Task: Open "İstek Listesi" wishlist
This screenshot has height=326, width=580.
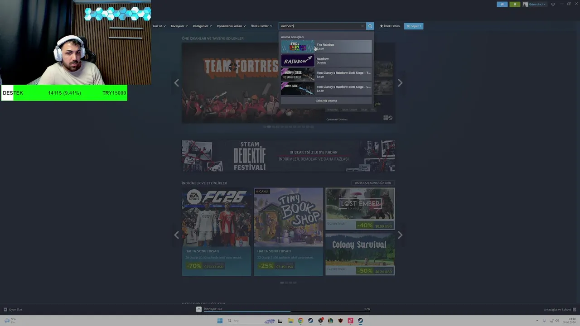Action: coord(390,26)
